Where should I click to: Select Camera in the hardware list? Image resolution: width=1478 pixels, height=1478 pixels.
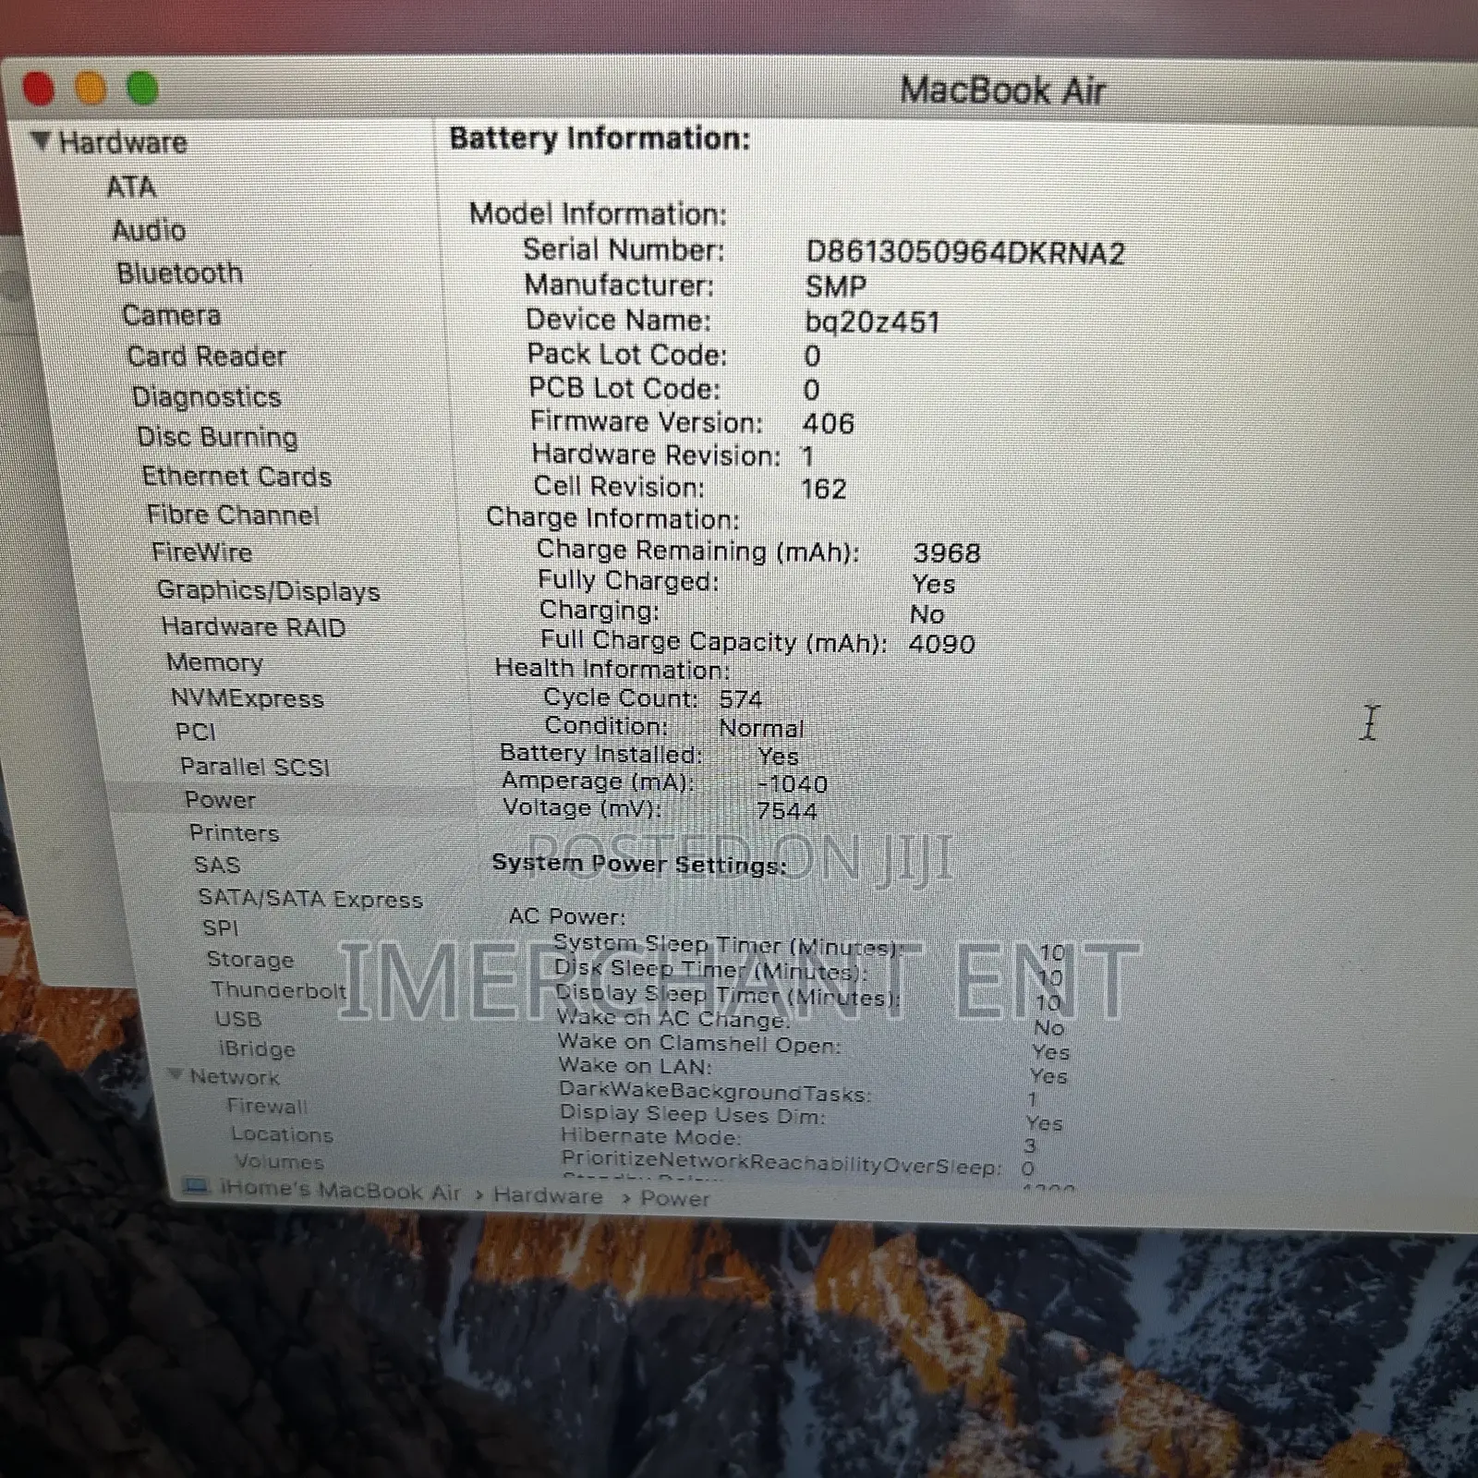point(171,315)
